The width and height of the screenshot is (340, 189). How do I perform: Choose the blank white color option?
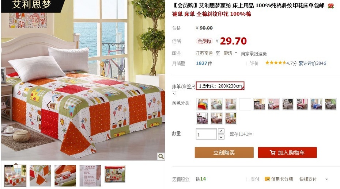pos(245,104)
